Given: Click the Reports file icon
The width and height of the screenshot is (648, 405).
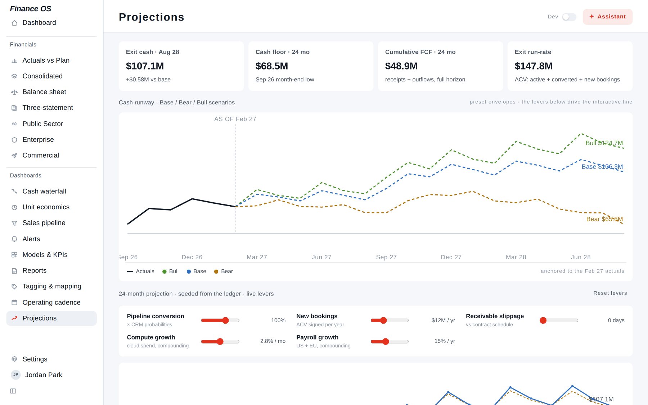Looking at the screenshot, I should pyautogui.click(x=14, y=271).
